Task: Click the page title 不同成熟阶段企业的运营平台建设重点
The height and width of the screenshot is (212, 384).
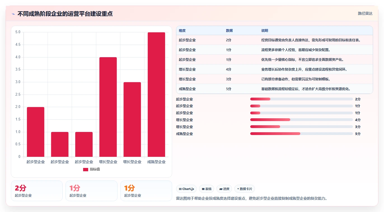Action: pyautogui.click(x=65, y=14)
